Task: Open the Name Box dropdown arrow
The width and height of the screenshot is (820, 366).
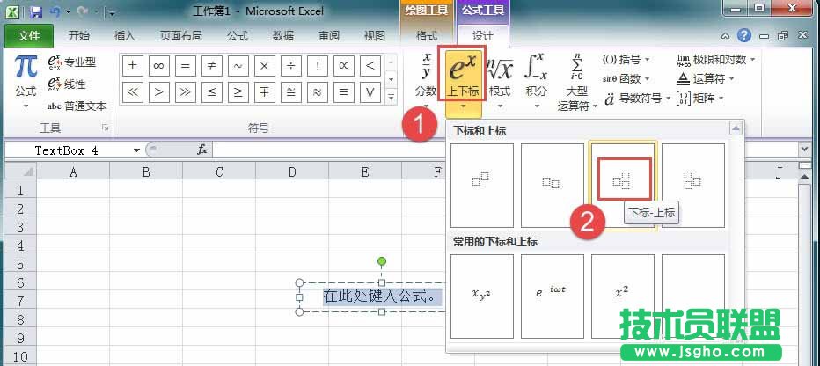Action: click(x=136, y=150)
